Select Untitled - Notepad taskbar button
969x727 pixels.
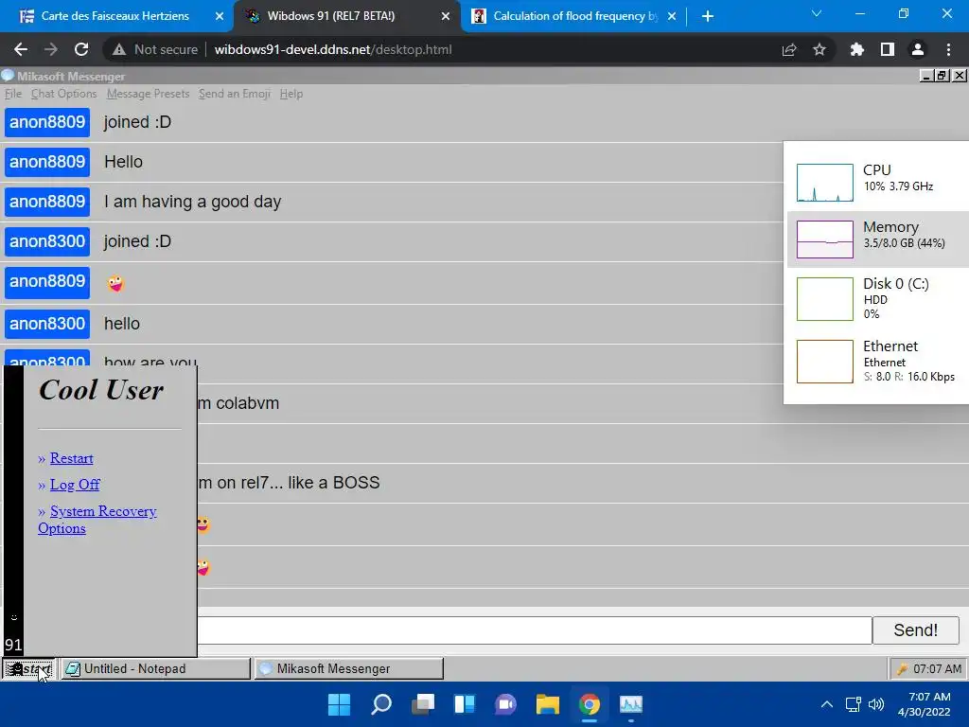[156, 669]
